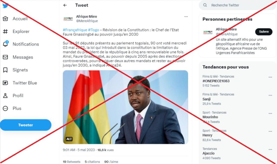Follow Afrique Mère with Suivre button
The height and width of the screenshot is (164, 277).
point(264,32)
